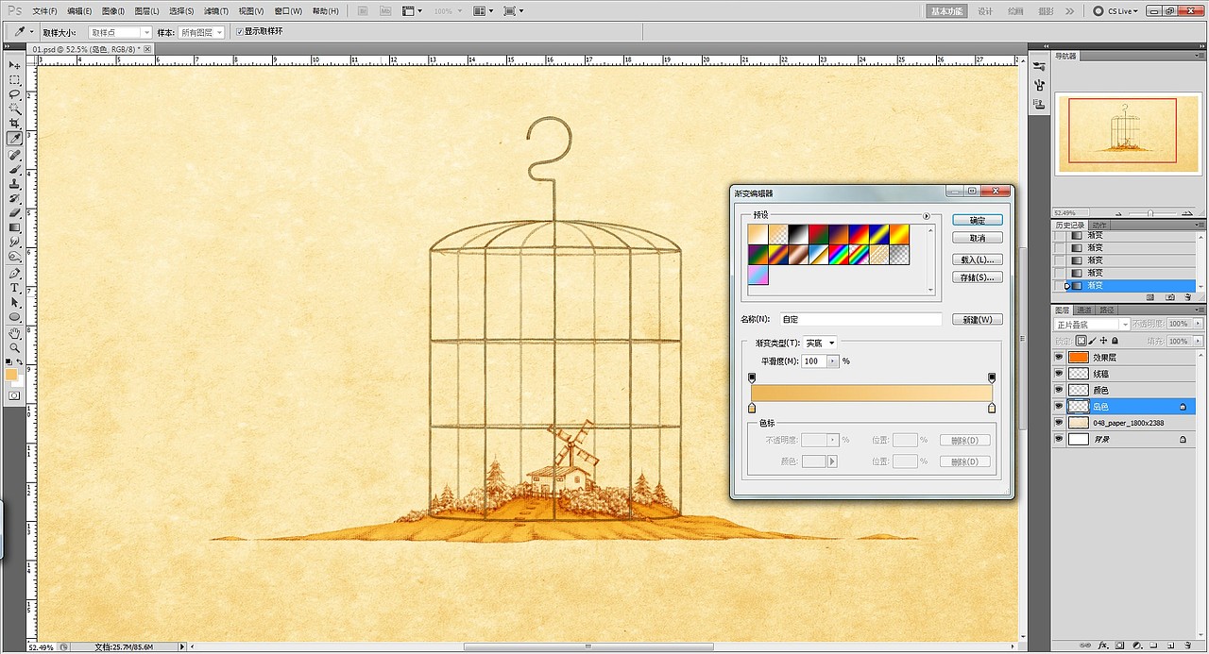Click the 新建(W) button
The image size is (1209, 654).
pyautogui.click(x=978, y=319)
